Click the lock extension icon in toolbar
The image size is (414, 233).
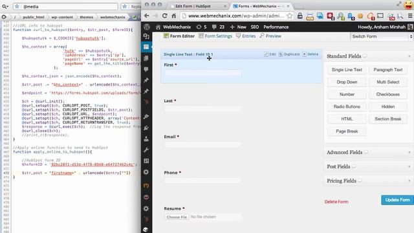300,16
